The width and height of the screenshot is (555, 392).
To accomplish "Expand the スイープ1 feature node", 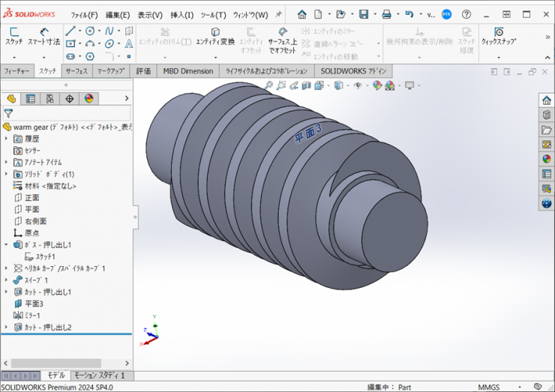I will [7, 280].
